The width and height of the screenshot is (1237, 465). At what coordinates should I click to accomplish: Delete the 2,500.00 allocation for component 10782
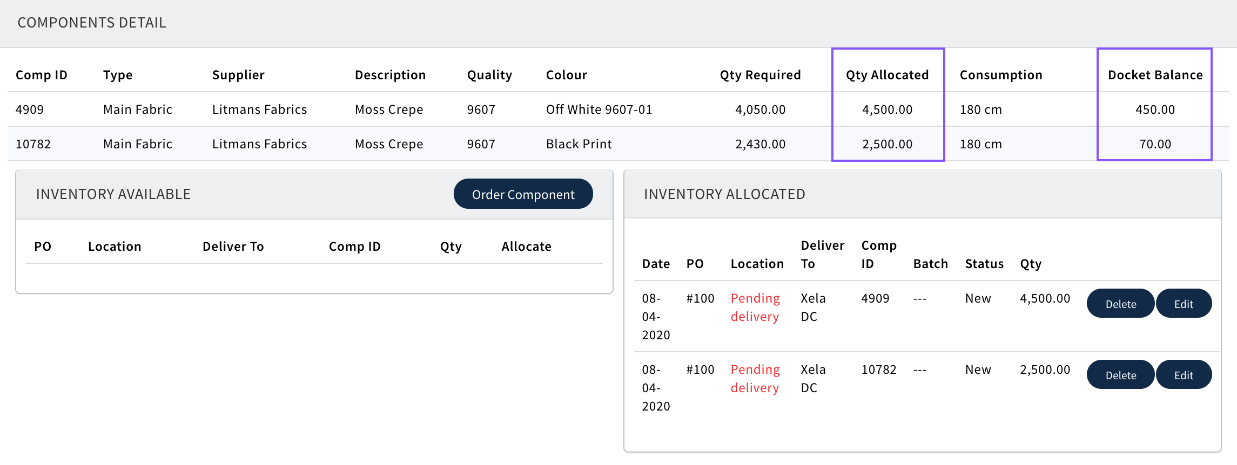[x=1120, y=375]
